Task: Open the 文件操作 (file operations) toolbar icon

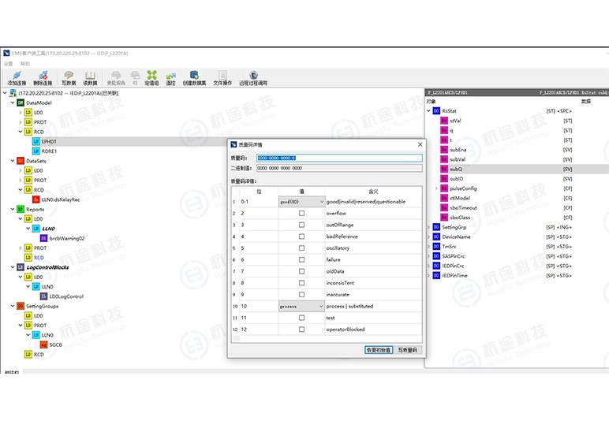Action: [222, 77]
